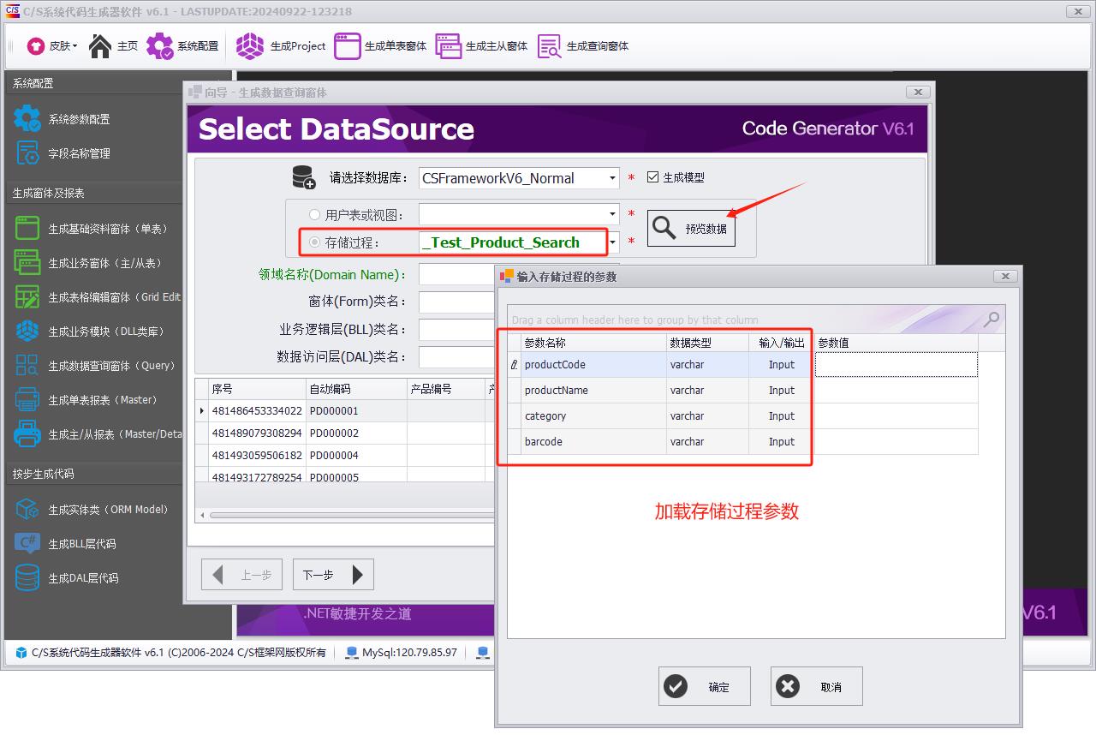Select the 用户表或视图 radio button
Image resolution: width=1096 pixels, height=735 pixels.
coord(314,215)
